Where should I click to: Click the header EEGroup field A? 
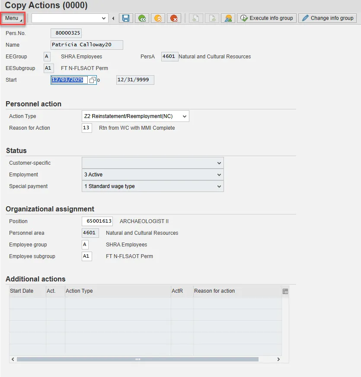coord(47,57)
